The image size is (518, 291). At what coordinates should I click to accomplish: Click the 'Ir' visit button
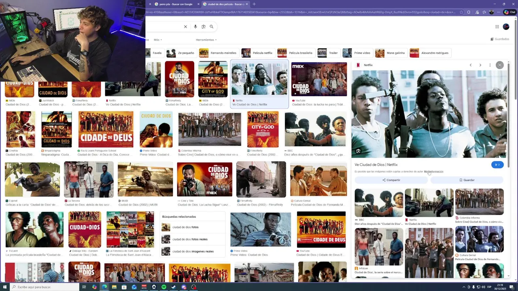pyautogui.click(x=497, y=164)
